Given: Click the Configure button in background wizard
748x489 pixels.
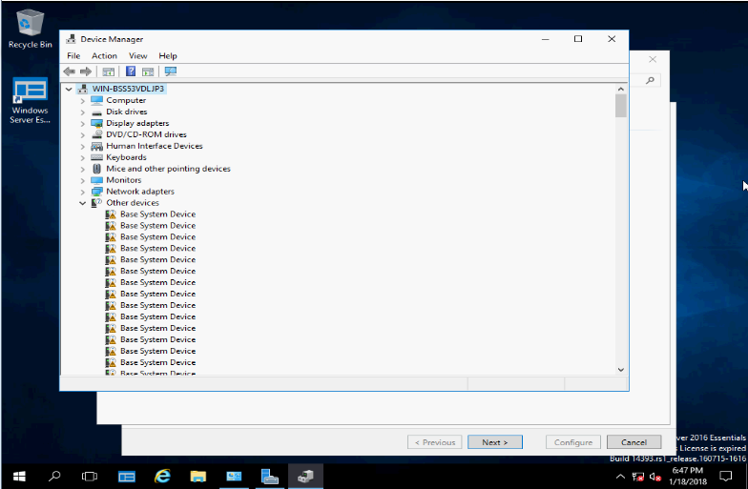Looking at the screenshot, I should [x=572, y=442].
